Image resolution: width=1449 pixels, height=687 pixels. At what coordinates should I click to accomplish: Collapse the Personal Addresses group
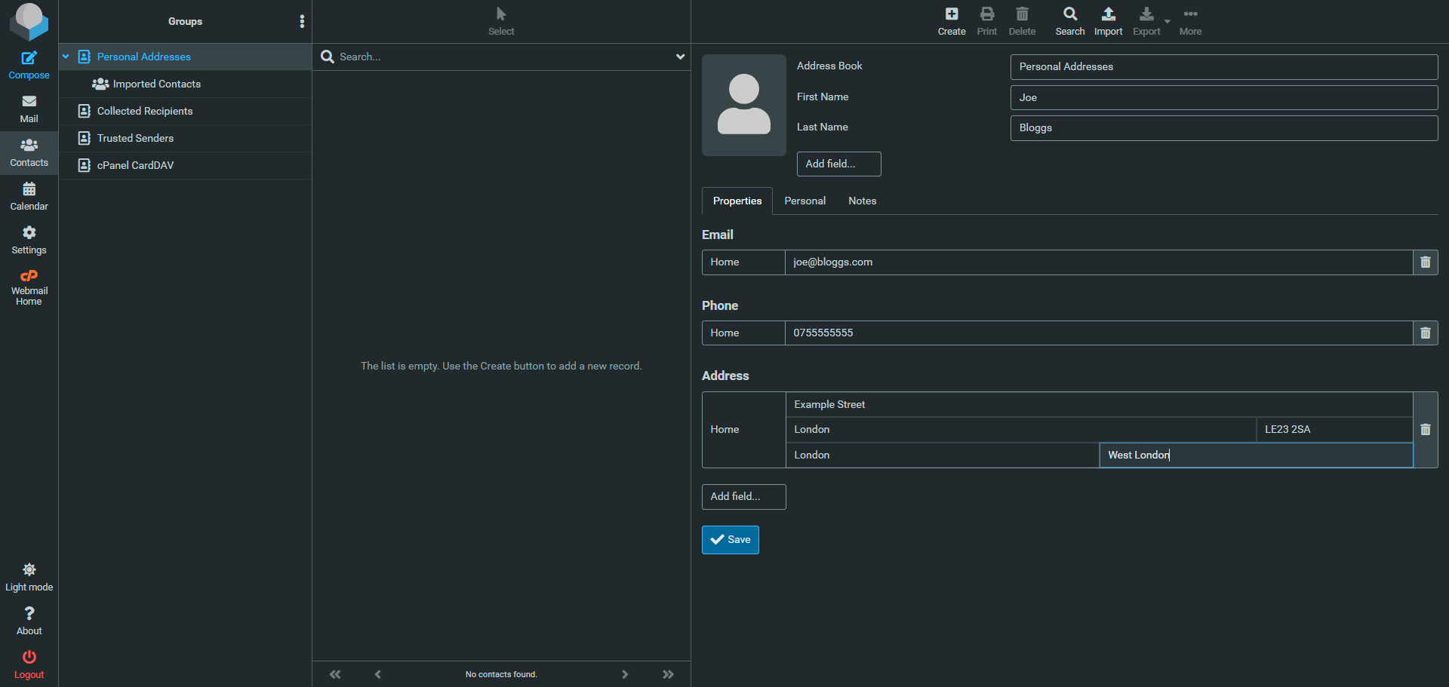point(66,57)
